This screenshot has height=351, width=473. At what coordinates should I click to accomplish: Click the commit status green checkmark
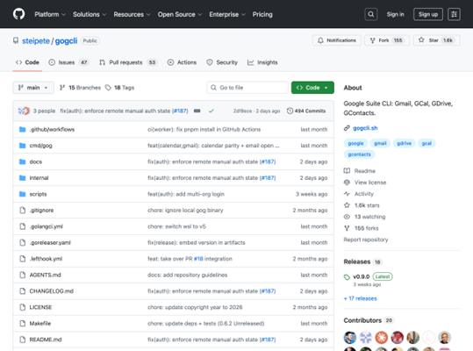pos(211,111)
